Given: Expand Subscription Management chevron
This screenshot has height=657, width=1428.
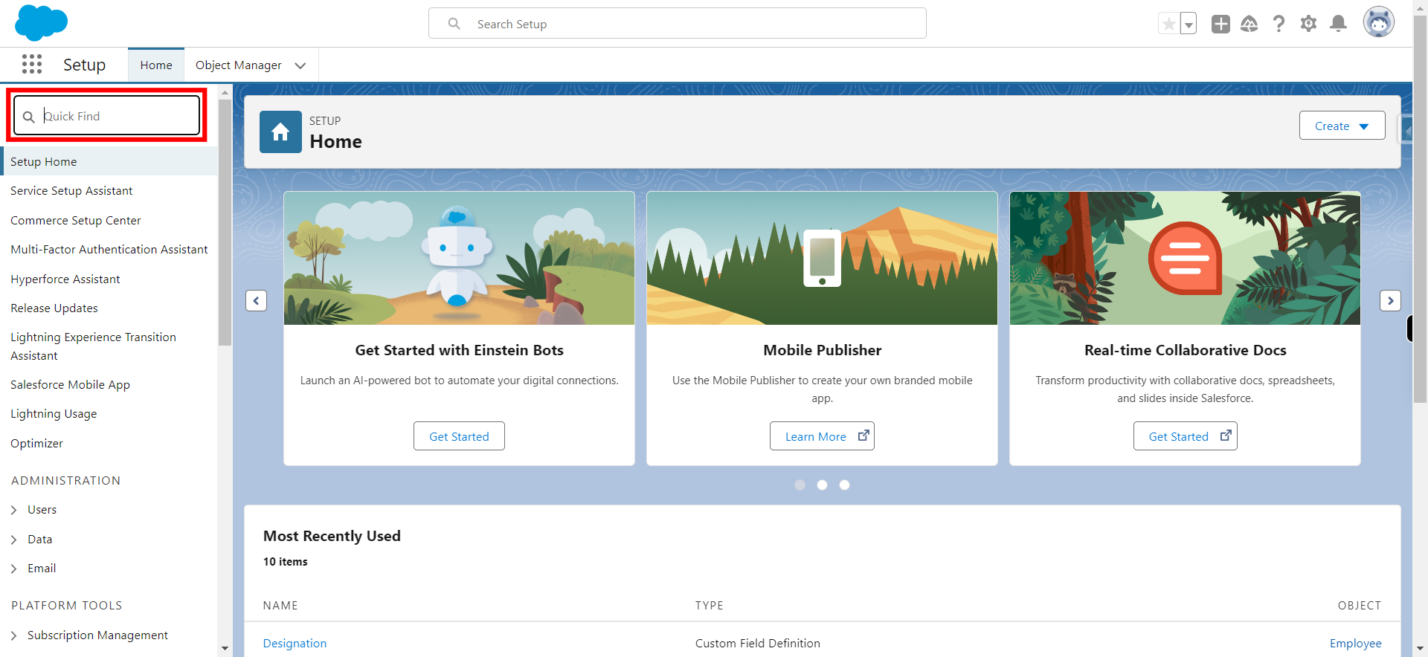Looking at the screenshot, I should [x=14, y=635].
